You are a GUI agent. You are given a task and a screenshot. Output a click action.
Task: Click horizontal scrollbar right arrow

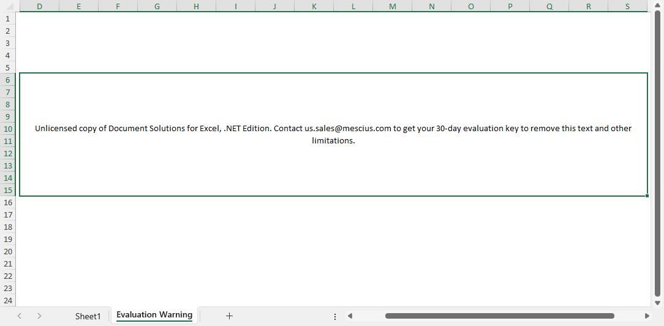click(x=647, y=316)
